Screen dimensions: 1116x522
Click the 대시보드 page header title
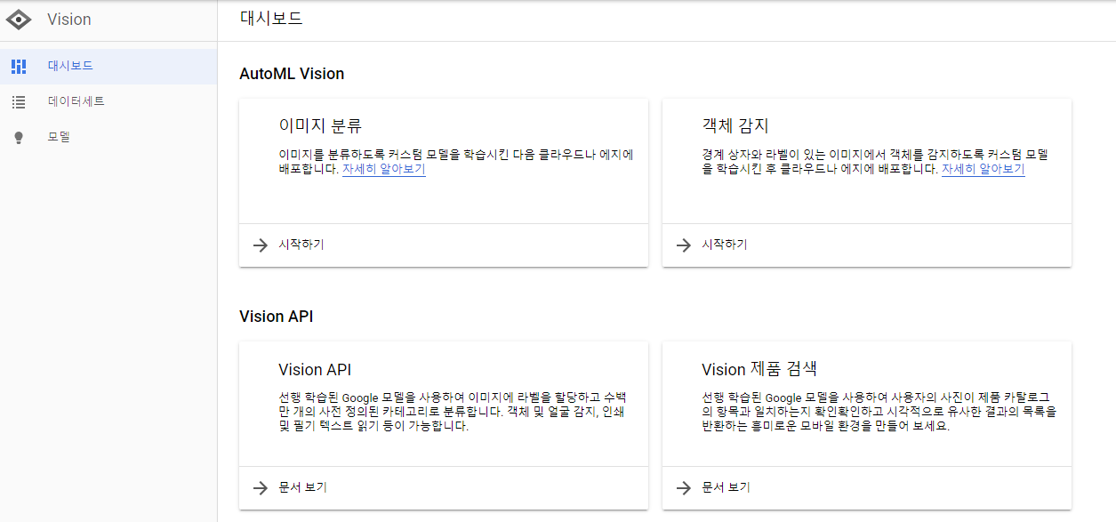[x=271, y=18]
